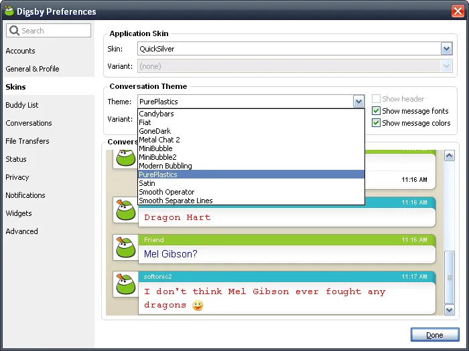Select Smooth Separate Lines theme

point(251,201)
